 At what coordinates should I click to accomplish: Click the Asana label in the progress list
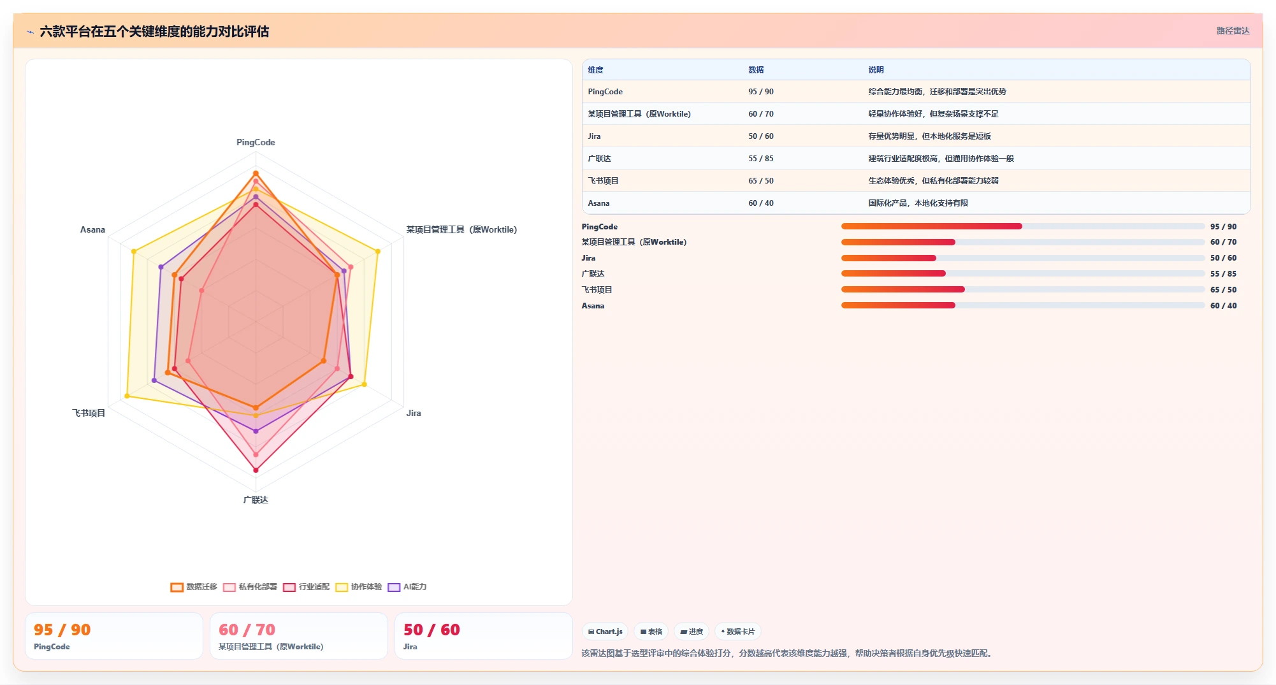click(593, 306)
